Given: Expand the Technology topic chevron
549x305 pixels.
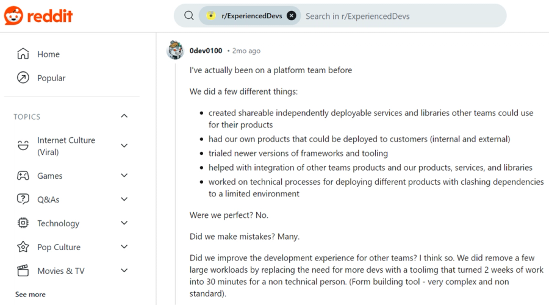Looking at the screenshot, I should [124, 223].
